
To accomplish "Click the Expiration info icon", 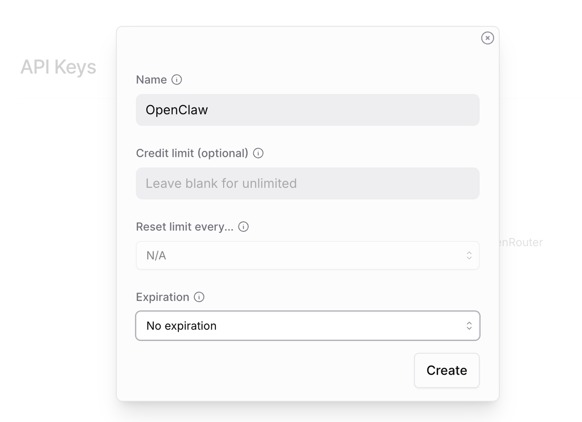I will [x=199, y=297].
